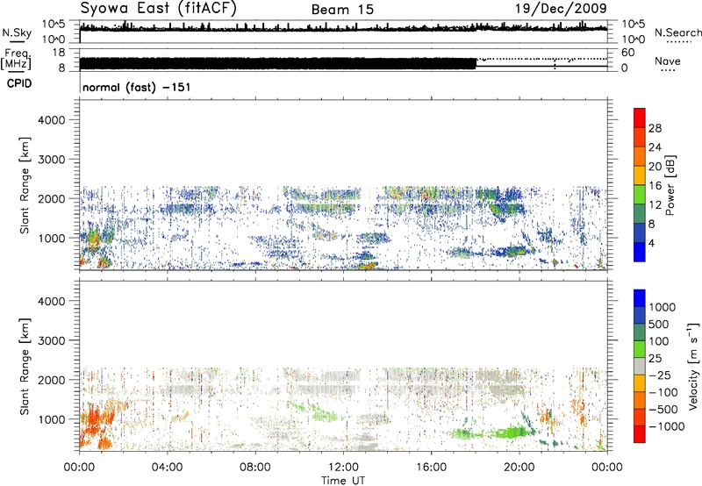702x486 pixels.
Task: Click the "60" tick on the Nave axis
Action: point(627,53)
